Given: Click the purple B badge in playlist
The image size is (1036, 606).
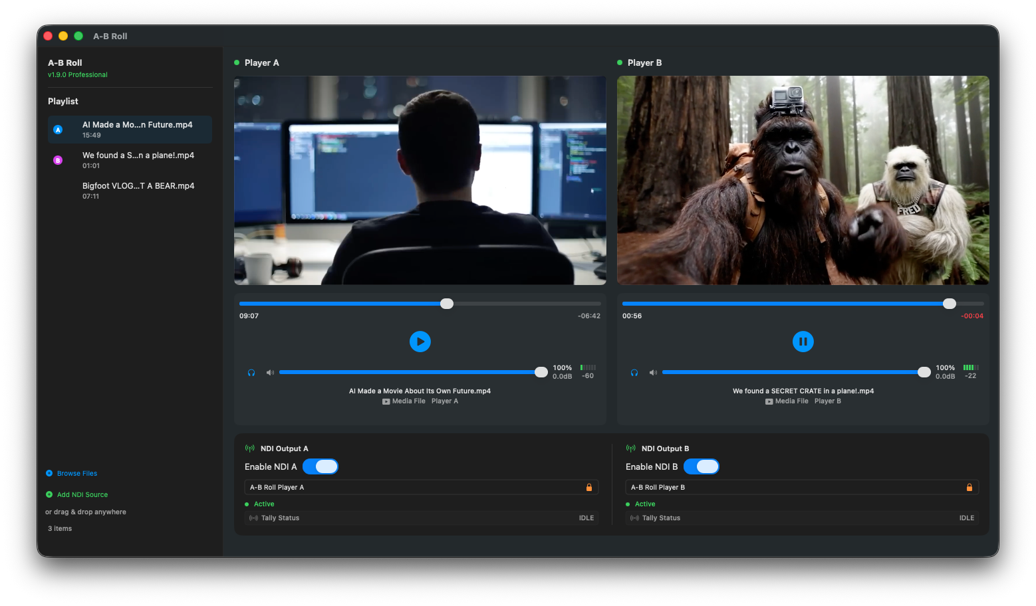Looking at the screenshot, I should pyautogui.click(x=58, y=160).
